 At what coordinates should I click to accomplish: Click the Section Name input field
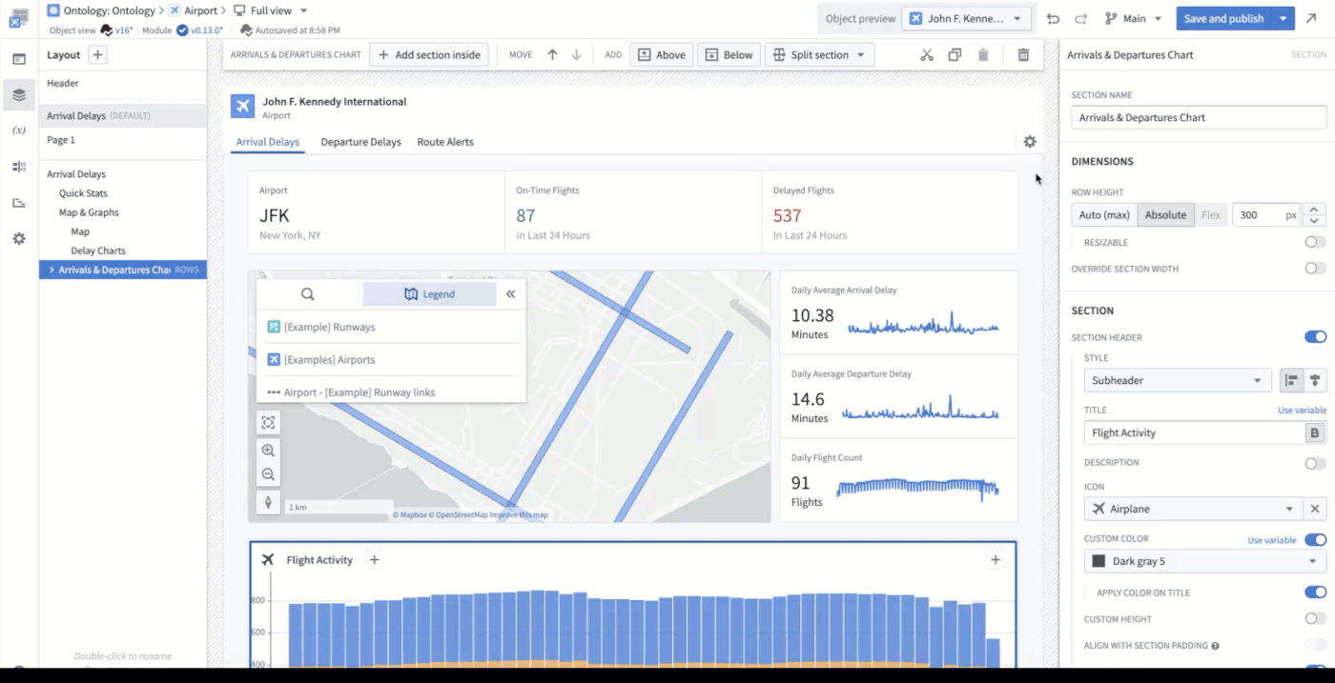pos(1199,117)
